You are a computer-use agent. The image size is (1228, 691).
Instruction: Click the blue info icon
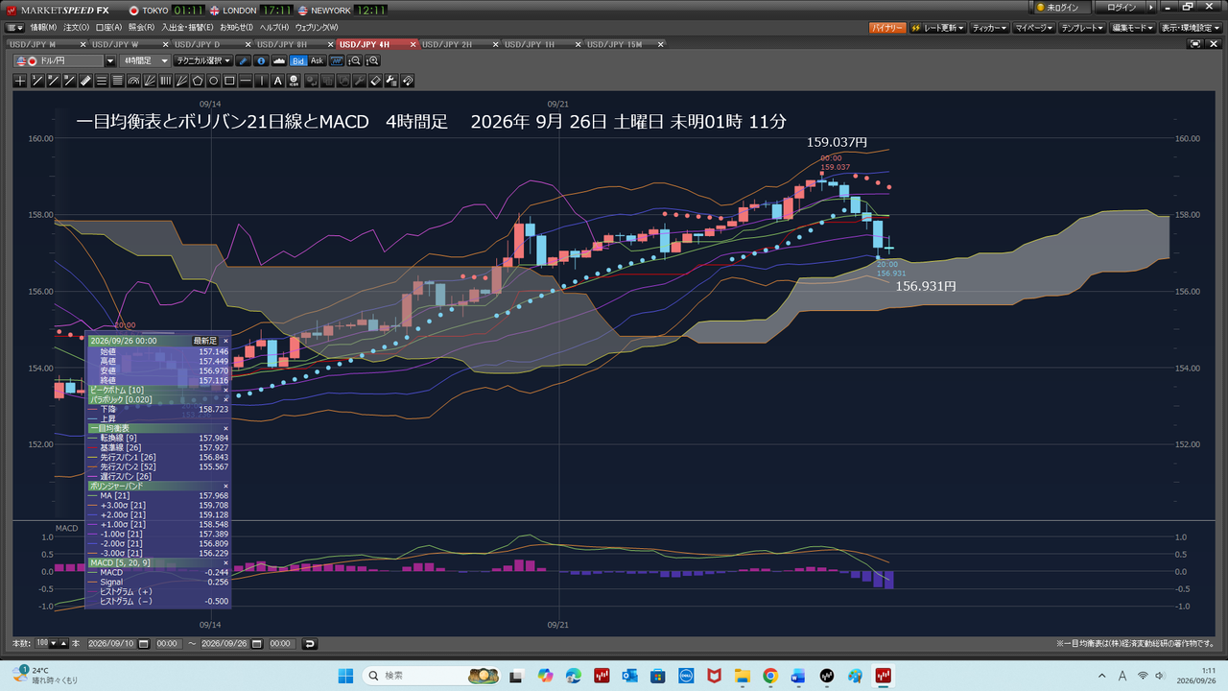click(x=260, y=60)
